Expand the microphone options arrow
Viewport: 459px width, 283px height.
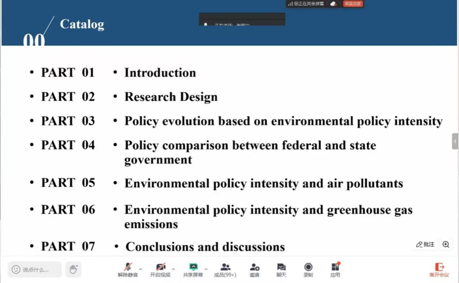(x=141, y=269)
